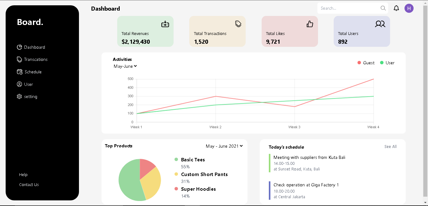The height and width of the screenshot is (206, 428).
Task: Click the setting gear icon in sidebar
Action: click(19, 97)
